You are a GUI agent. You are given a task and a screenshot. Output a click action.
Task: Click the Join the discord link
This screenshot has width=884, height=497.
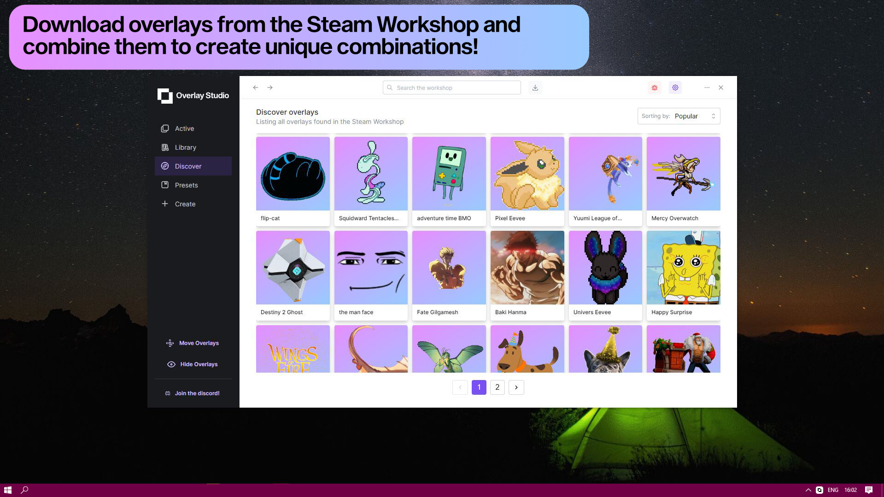point(197,393)
